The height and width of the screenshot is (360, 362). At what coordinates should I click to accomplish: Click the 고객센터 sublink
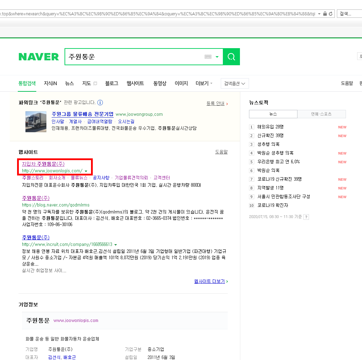[x=161, y=178]
